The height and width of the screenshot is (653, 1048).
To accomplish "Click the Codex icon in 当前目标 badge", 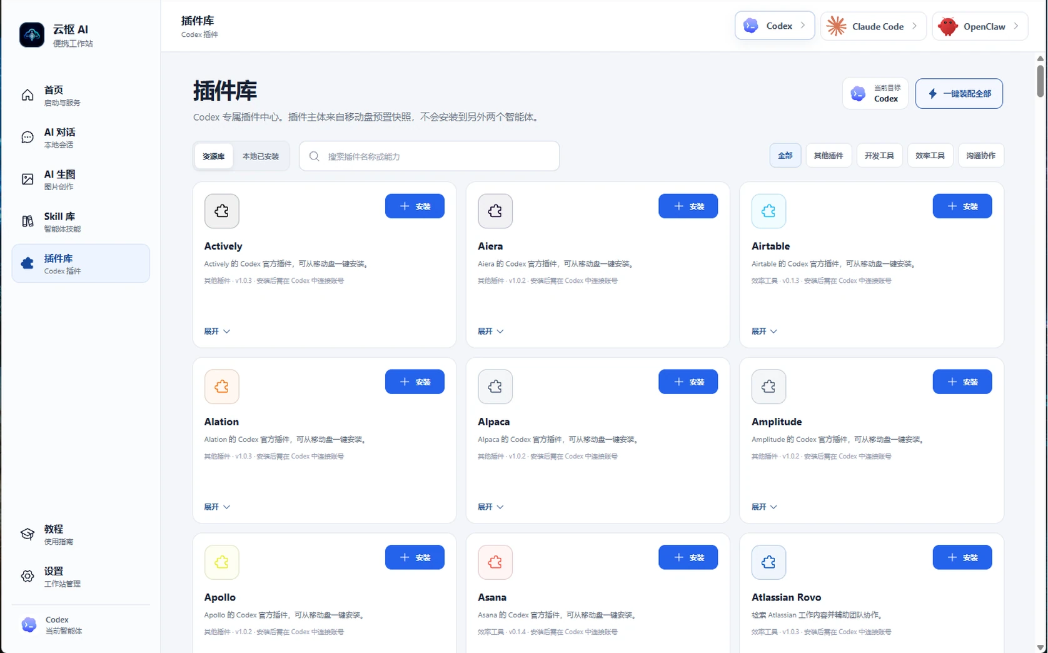I will coord(859,94).
